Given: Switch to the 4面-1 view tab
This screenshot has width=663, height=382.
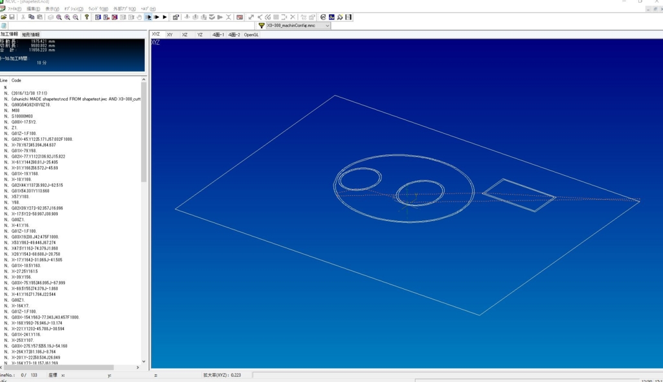Looking at the screenshot, I should [x=218, y=35].
